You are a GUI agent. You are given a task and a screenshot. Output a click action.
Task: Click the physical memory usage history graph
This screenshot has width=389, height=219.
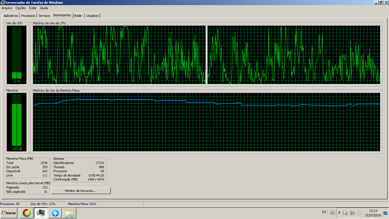click(207, 122)
